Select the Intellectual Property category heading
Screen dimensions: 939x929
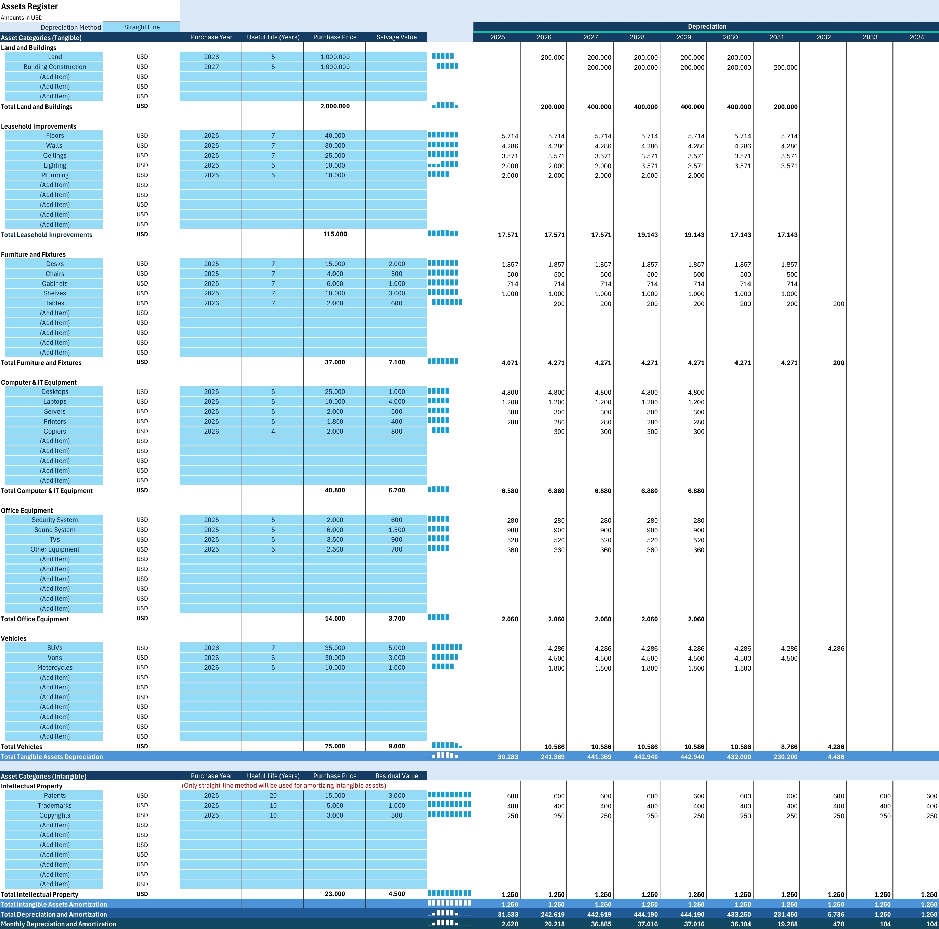[x=31, y=786]
